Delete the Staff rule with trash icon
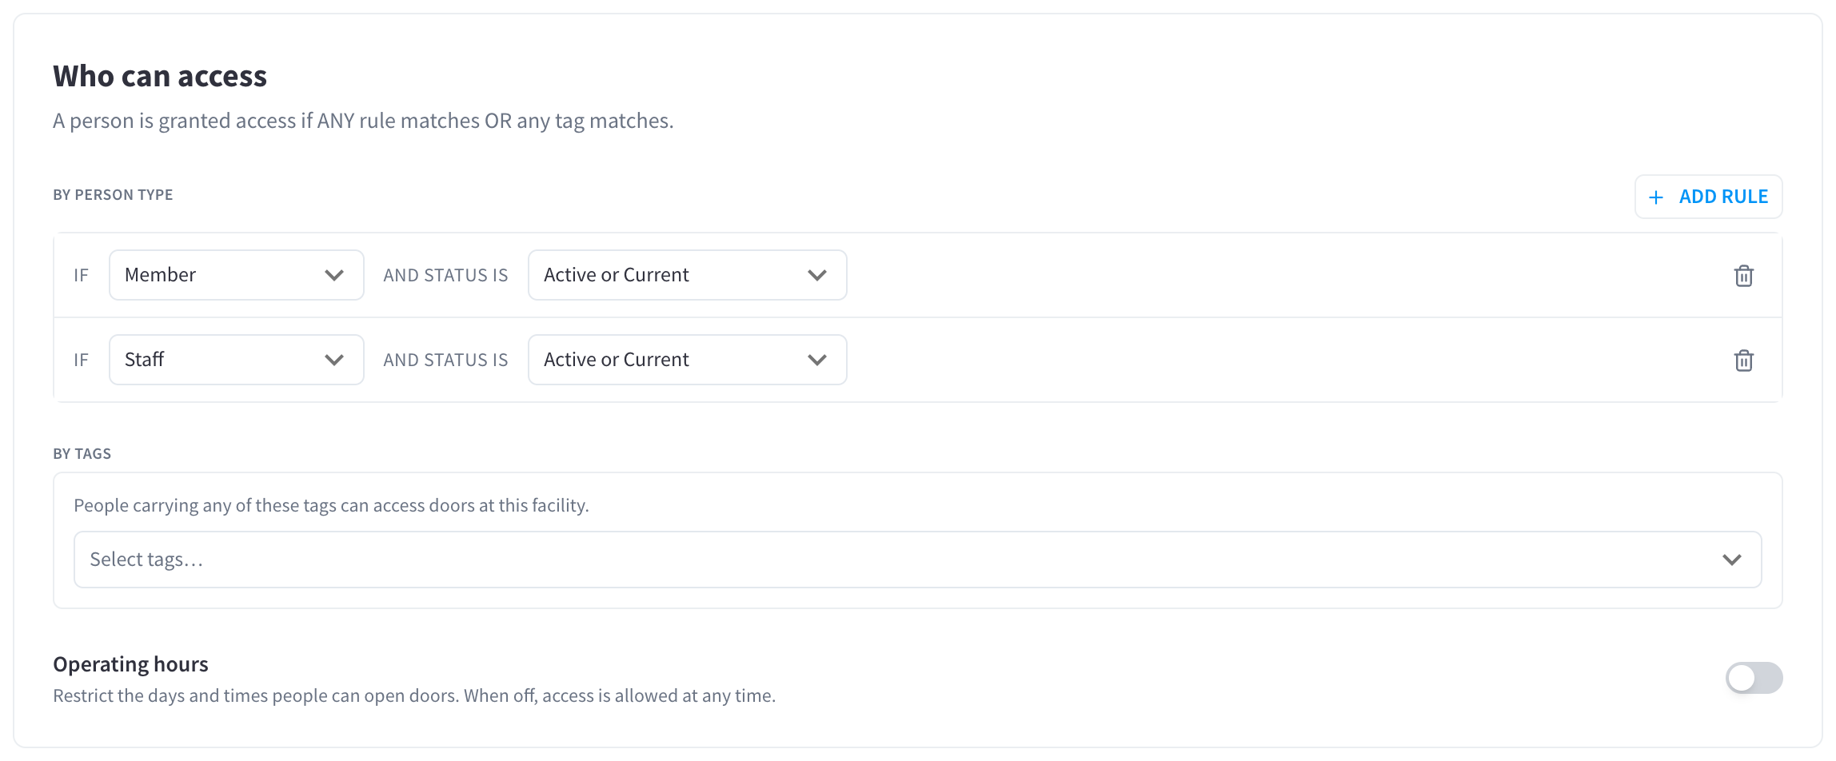Image resolution: width=1836 pixels, height=761 pixels. click(1743, 361)
